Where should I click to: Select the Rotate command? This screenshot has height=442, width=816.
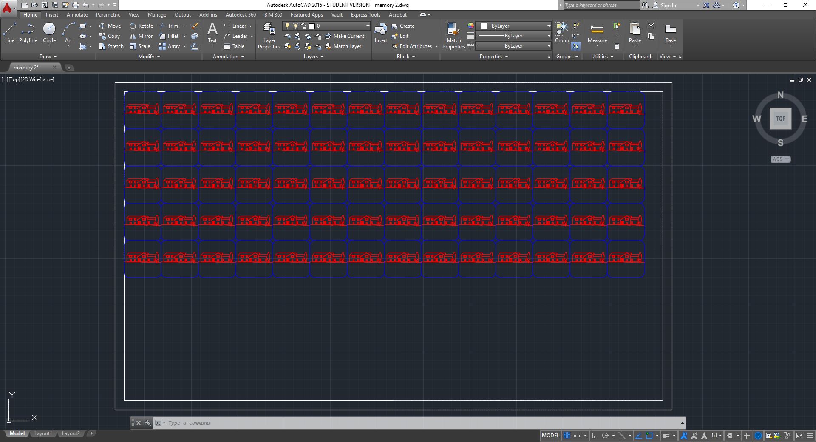(x=142, y=26)
